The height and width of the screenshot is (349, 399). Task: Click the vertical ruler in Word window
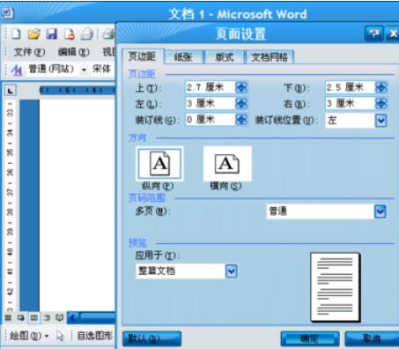pos(10,205)
